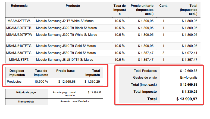Click Envío gratis shipping value
Viewport: 210px width, 119px height.
click(x=189, y=78)
